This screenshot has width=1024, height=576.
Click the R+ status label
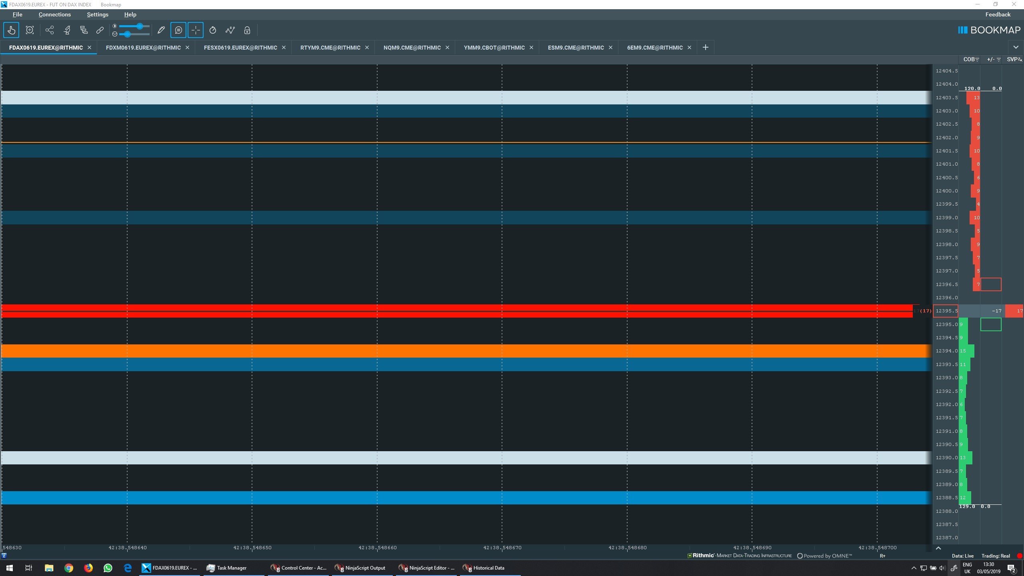point(882,556)
